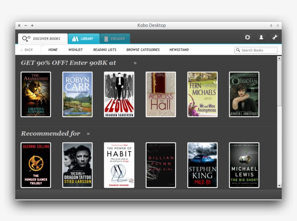Open settings with the wrench icon
This screenshot has width=297, height=221.
pyautogui.click(x=274, y=37)
